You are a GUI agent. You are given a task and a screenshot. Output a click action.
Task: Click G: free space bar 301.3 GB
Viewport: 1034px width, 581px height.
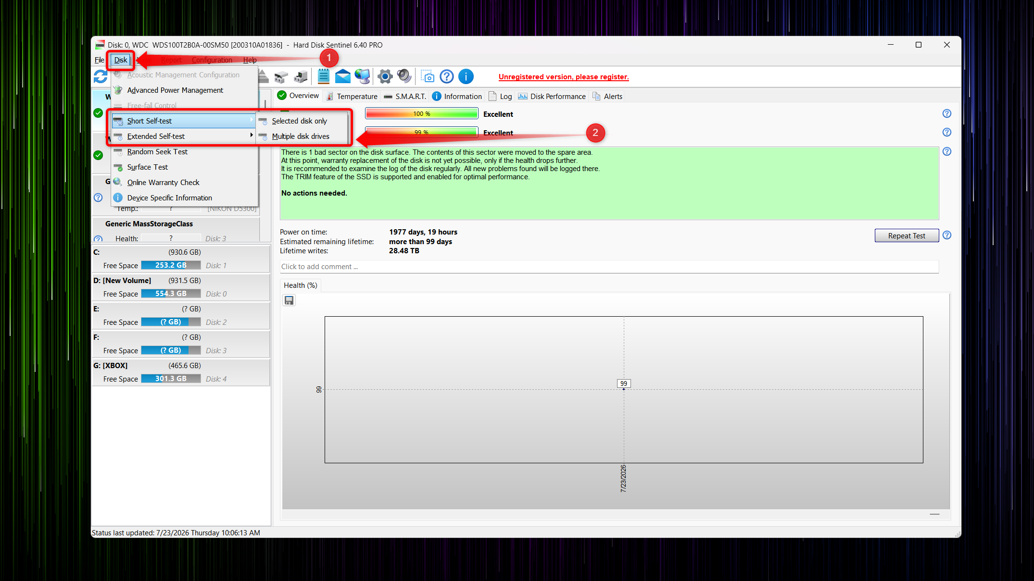point(171,378)
